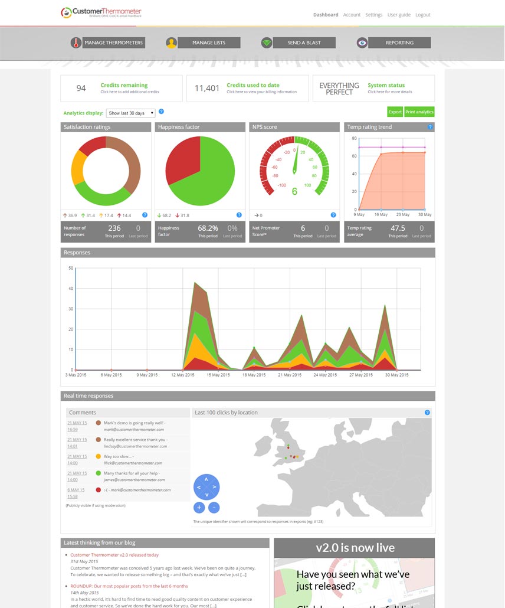Zoom in the map with plus button
The image size is (505, 608).
click(199, 507)
